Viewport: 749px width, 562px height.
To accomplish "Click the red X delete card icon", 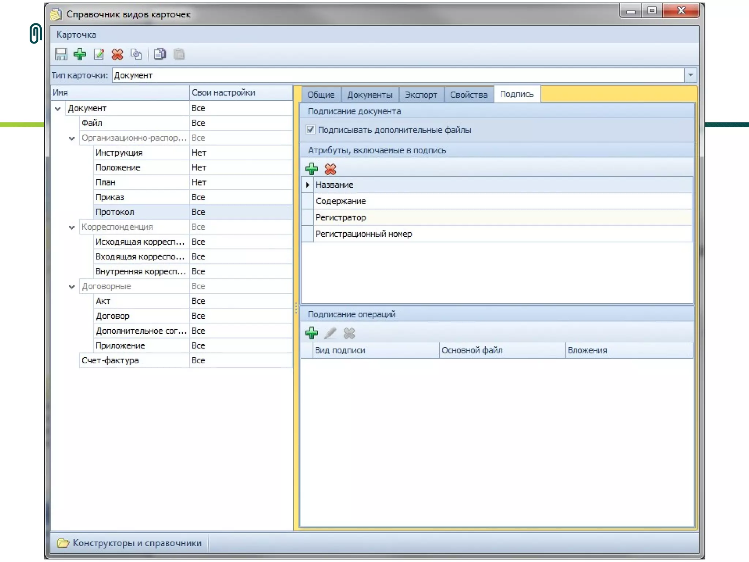I will click(117, 54).
